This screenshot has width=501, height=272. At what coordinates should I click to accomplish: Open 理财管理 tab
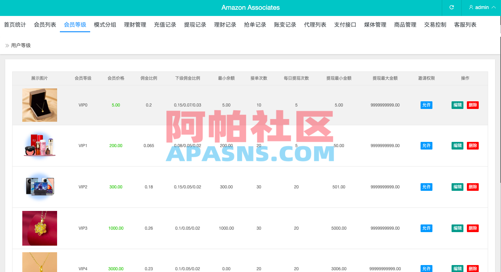tap(135, 25)
